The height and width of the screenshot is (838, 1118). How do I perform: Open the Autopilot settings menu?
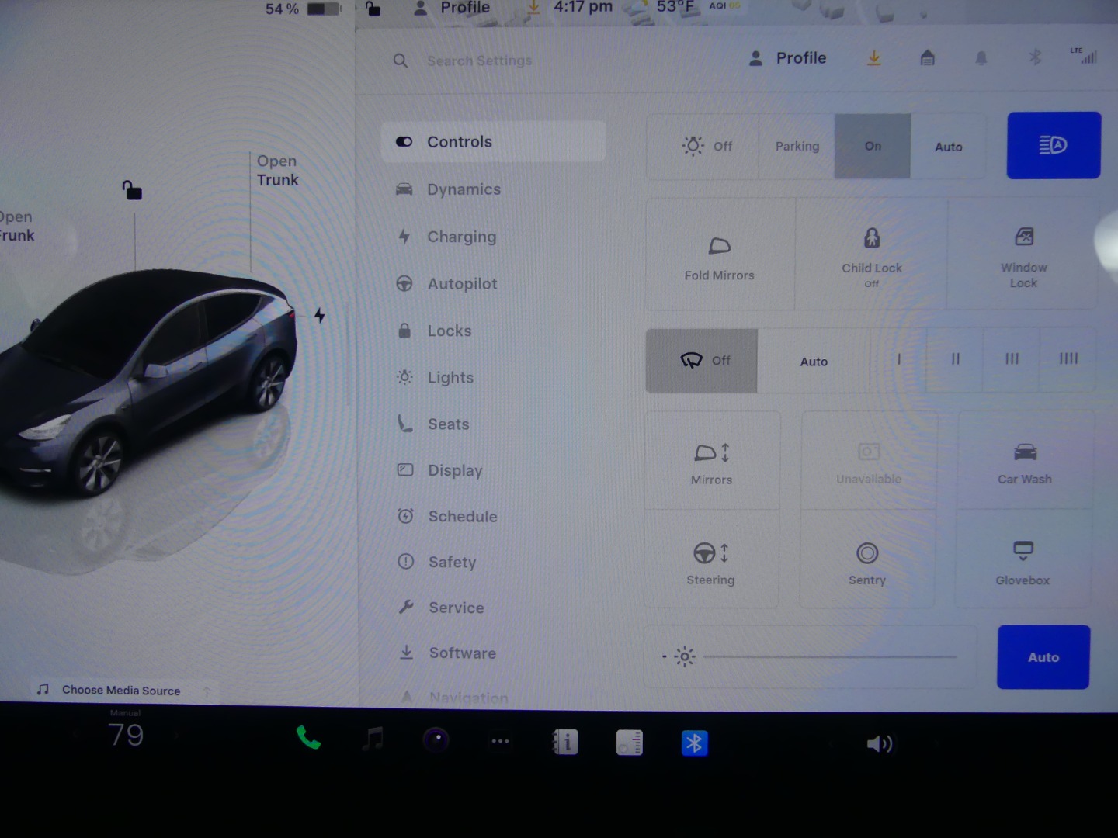(x=462, y=284)
